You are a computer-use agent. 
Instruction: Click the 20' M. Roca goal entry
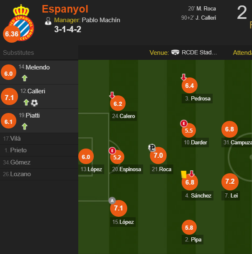coord(202,9)
